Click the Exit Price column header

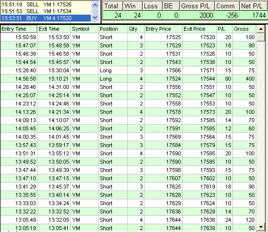tap(199, 29)
